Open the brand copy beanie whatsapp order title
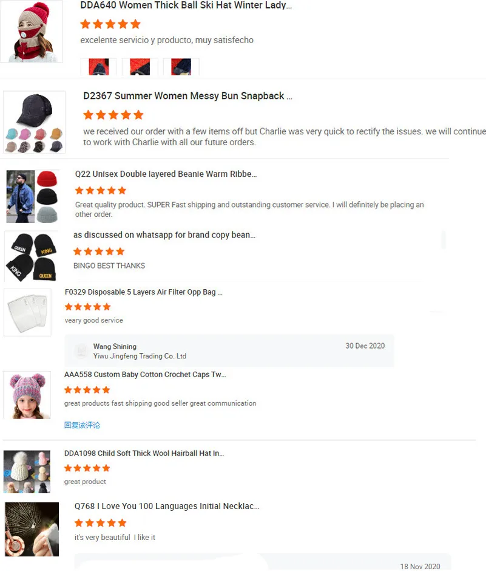Screen dimensions: 486x571 click(164, 235)
